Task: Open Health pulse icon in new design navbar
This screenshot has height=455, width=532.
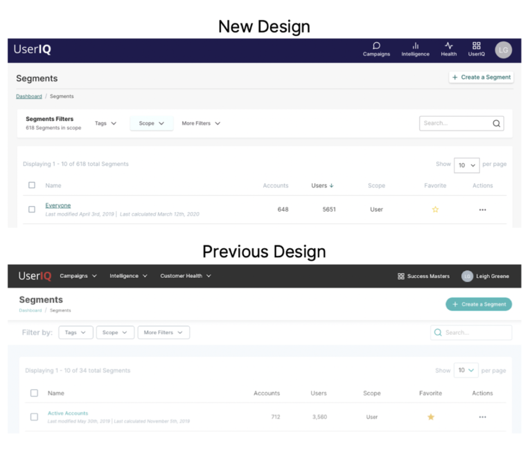Action: (449, 46)
